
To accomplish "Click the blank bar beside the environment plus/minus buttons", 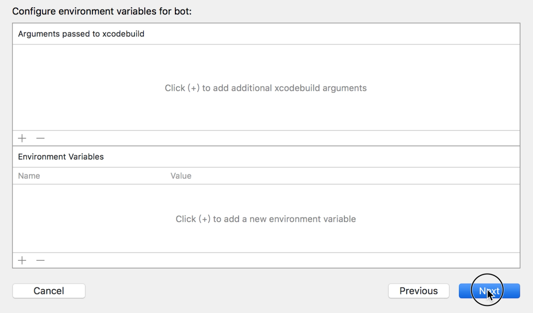I will point(267,260).
